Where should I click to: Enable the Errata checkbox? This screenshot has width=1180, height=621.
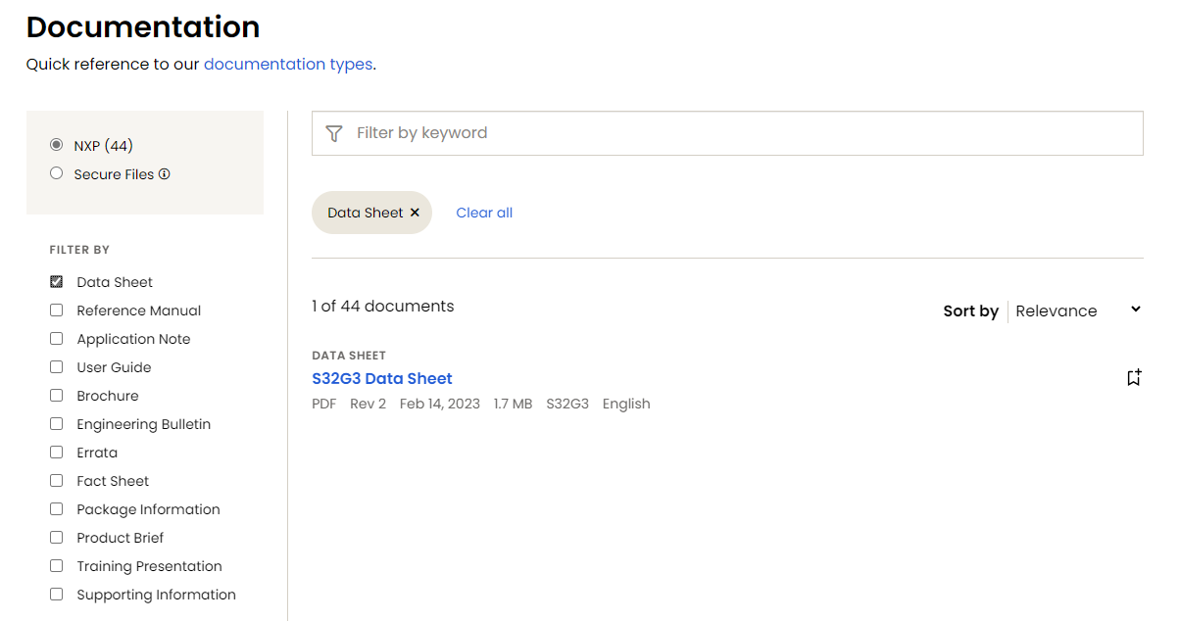point(56,453)
